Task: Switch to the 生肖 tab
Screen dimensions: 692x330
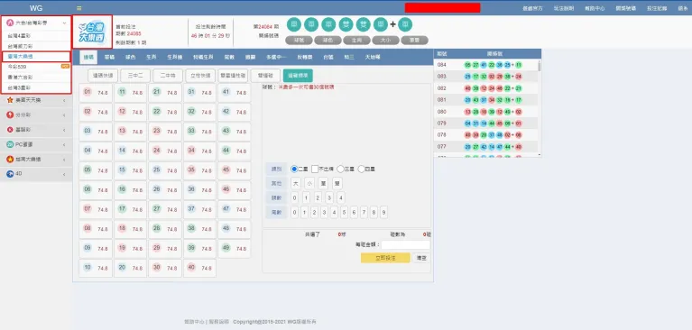Action: [x=151, y=57]
